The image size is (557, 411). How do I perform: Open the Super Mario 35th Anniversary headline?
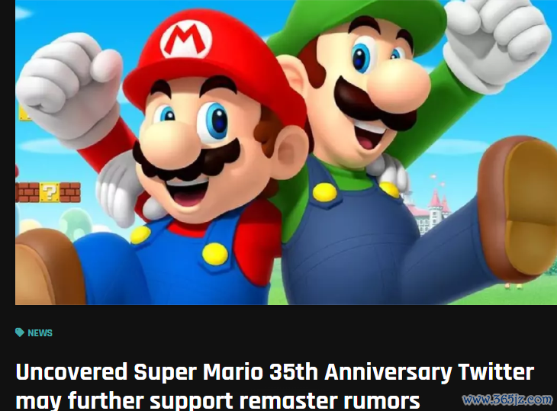point(275,386)
